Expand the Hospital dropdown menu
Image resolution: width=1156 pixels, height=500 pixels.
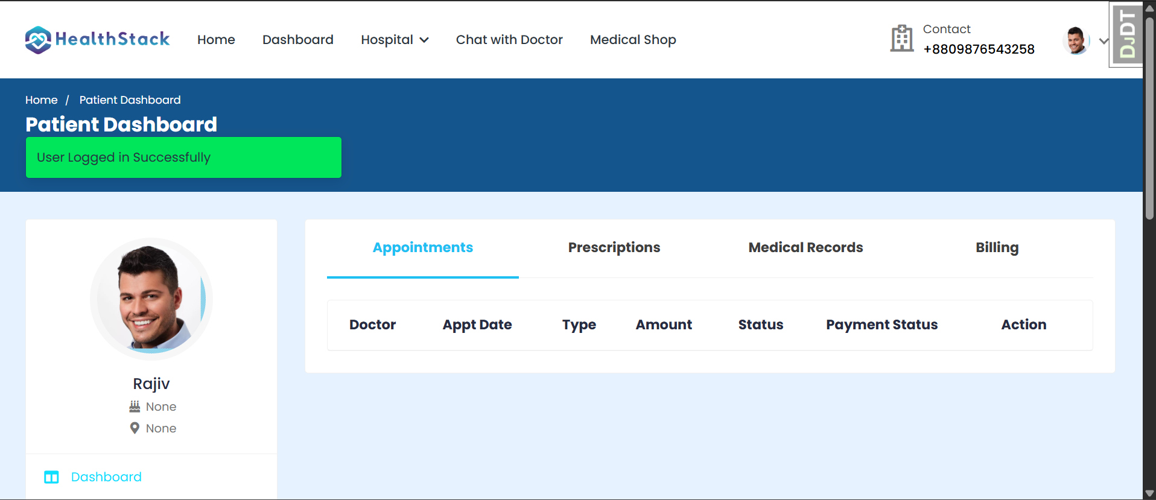click(x=395, y=40)
